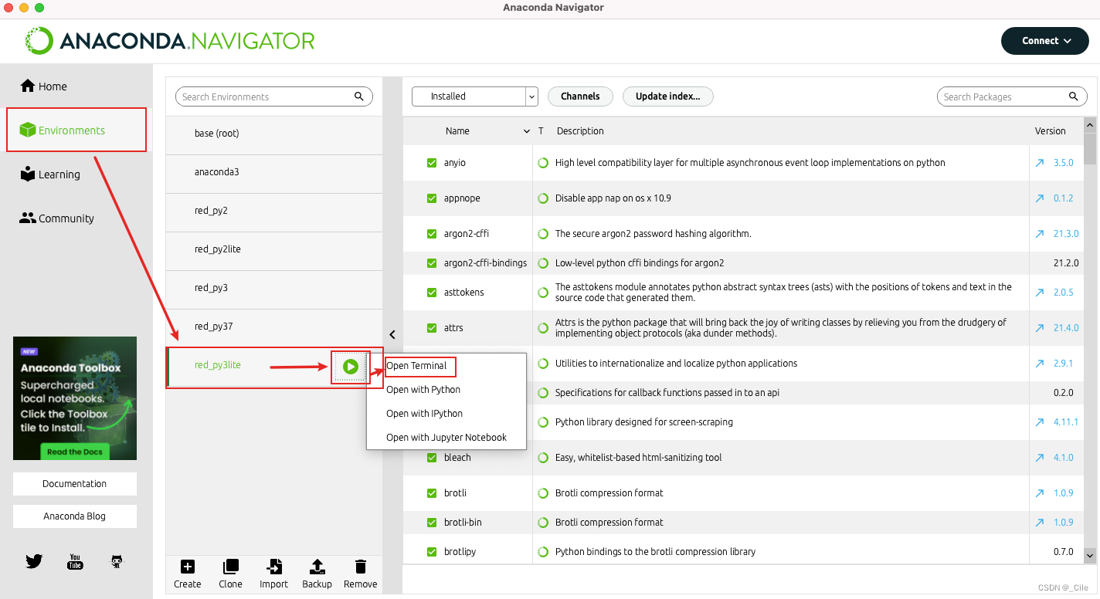Go to the Home section
Viewport: 1100px width, 599px height.
coord(44,86)
